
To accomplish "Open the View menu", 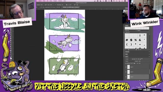I will click(x=51, y=1).
